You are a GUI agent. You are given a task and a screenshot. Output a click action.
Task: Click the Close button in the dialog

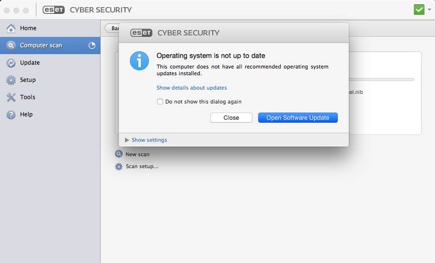(x=231, y=118)
